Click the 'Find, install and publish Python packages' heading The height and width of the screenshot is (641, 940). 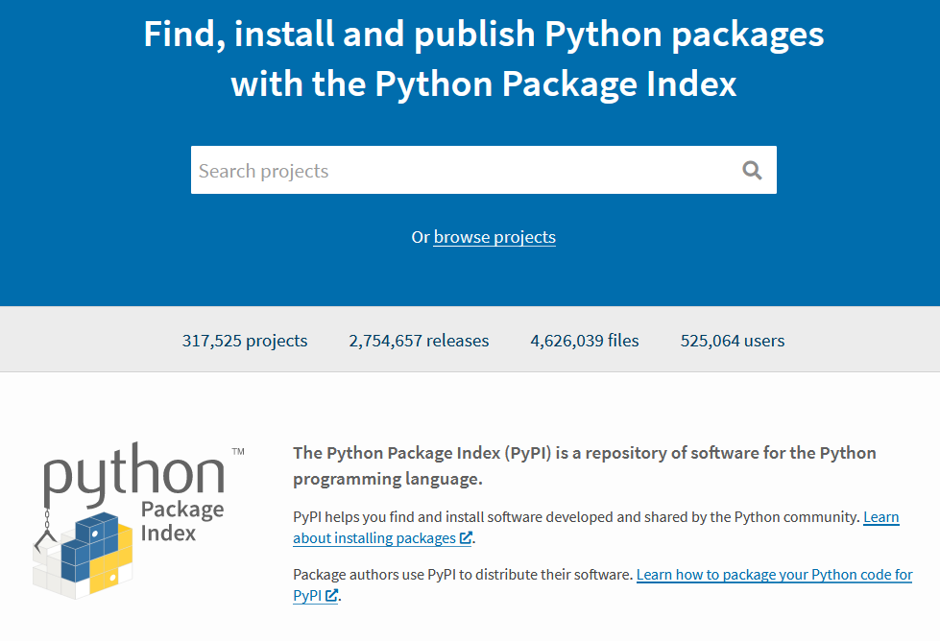[x=483, y=59]
